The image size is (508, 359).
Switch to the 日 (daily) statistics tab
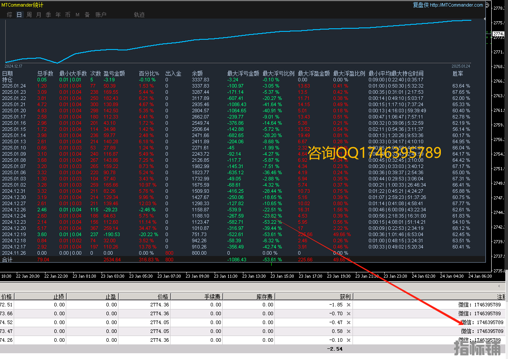[x=19, y=15]
